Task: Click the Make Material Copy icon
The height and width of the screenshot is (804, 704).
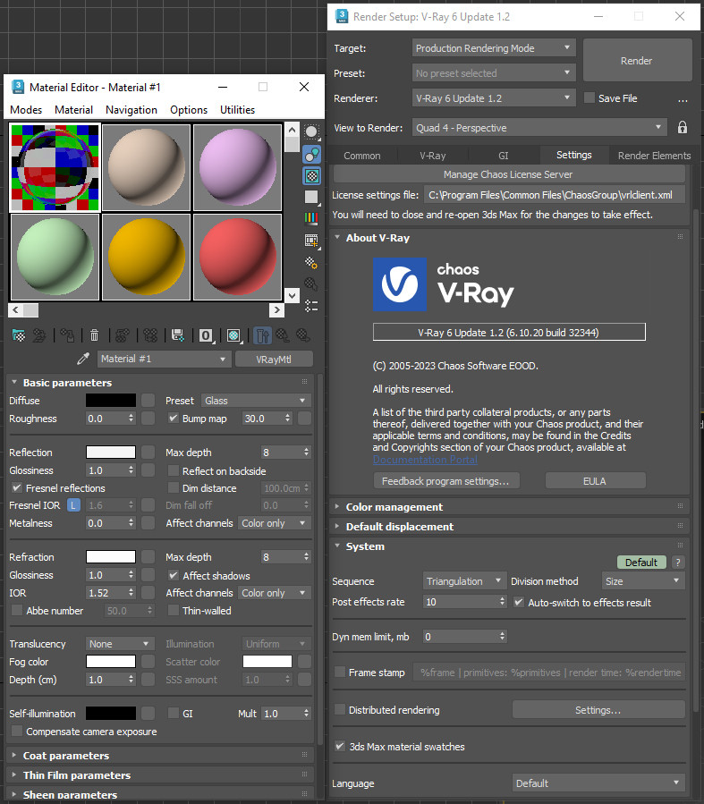Action: click(122, 335)
